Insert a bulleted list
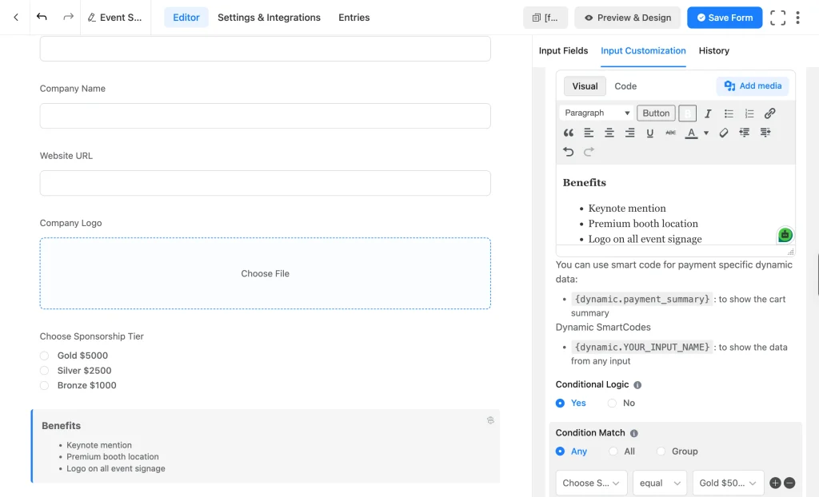Screen dimensions: 819x497 pos(729,113)
